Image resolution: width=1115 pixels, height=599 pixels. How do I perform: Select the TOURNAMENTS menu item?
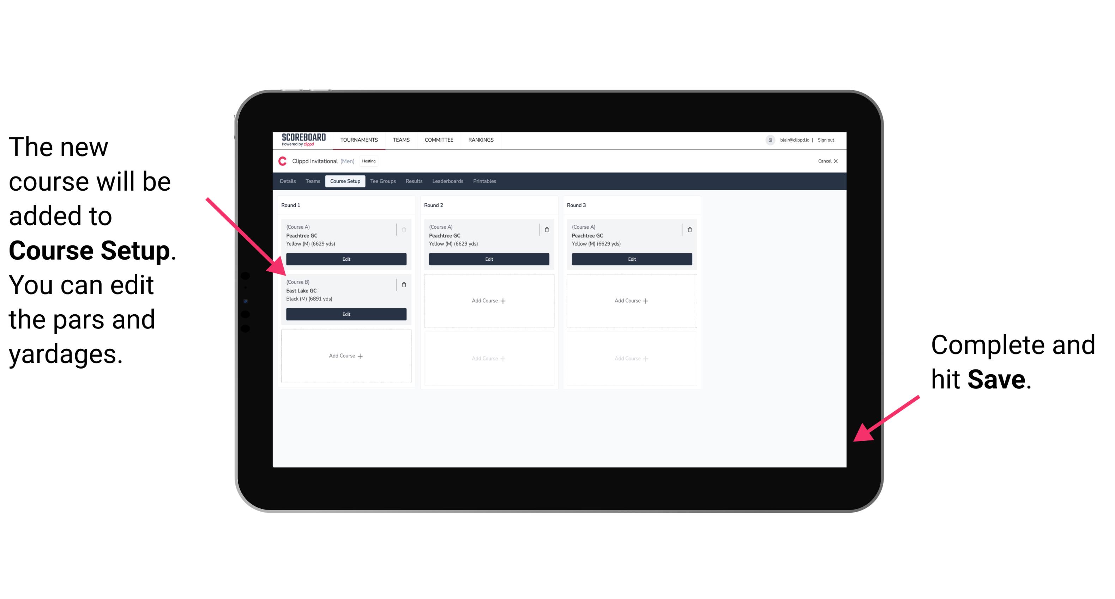tap(360, 139)
